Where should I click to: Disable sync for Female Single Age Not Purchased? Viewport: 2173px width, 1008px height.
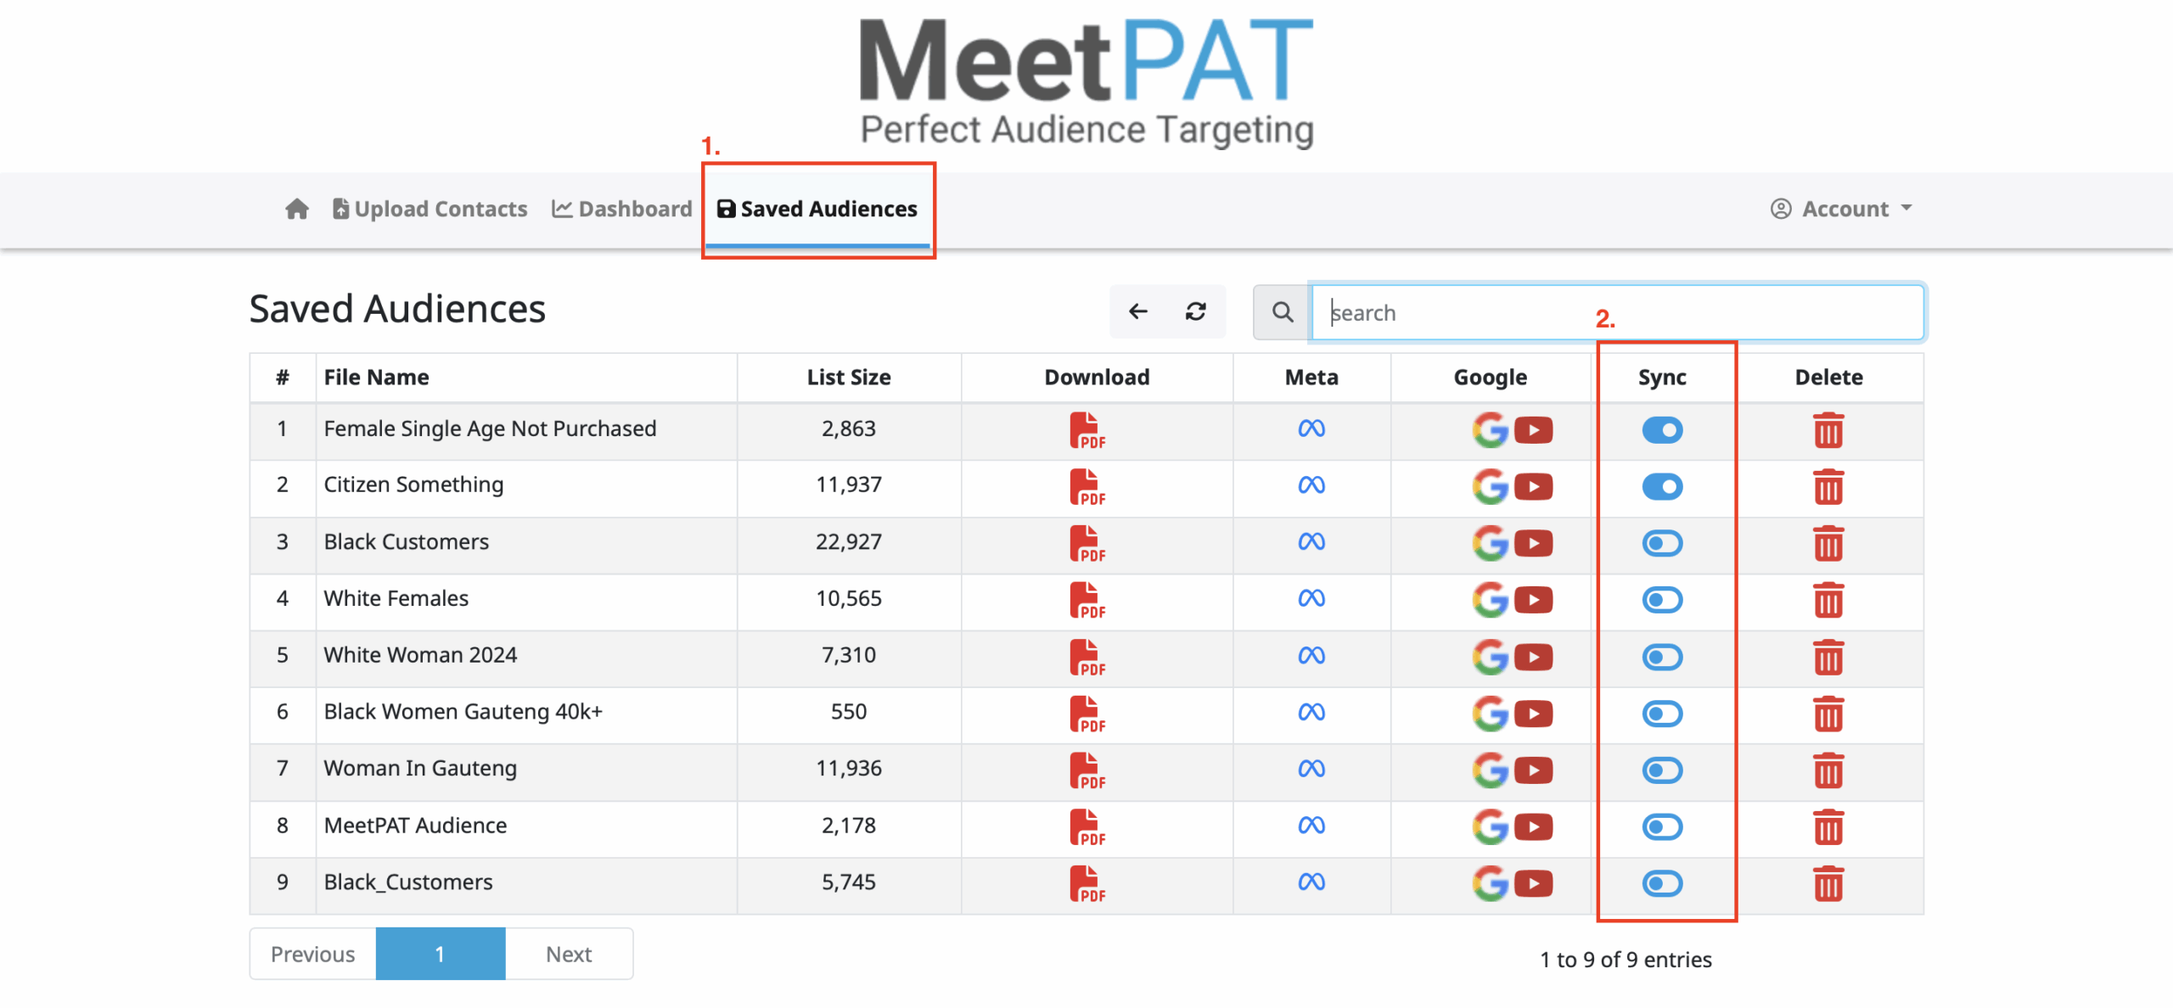coord(1661,430)
